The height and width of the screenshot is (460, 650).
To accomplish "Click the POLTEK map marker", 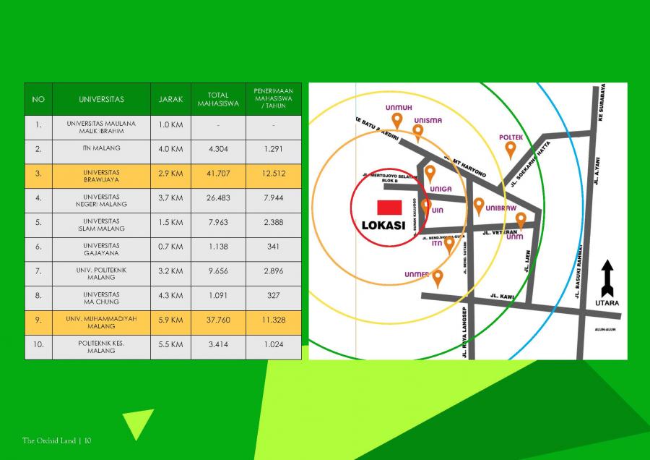I will [511, 149].
